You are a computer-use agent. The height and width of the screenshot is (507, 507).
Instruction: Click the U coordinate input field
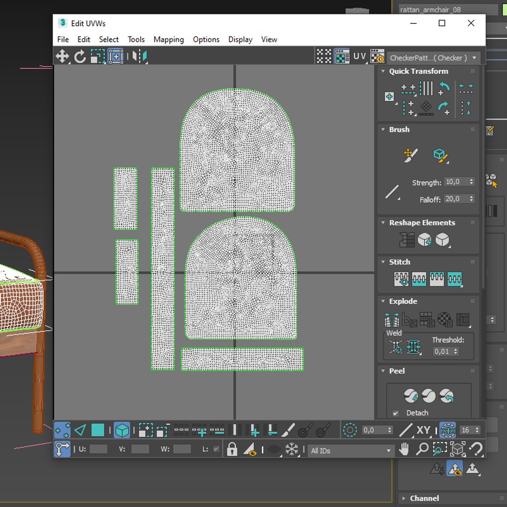[x=98, y=449]
